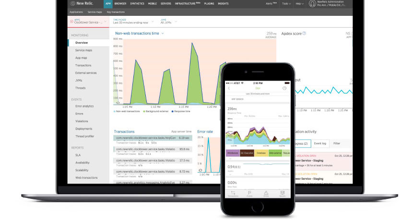
Task: Open the Tools dropdown menu
Action: tap(286, 4)
